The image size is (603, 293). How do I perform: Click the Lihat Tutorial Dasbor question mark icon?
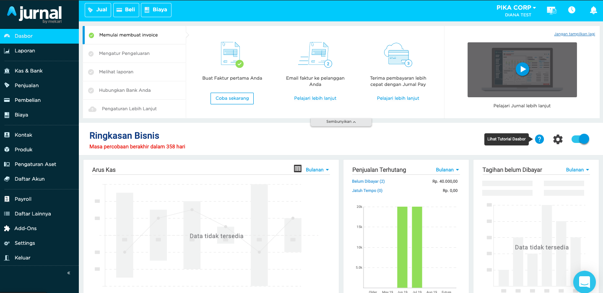click(x=539, y=139)
